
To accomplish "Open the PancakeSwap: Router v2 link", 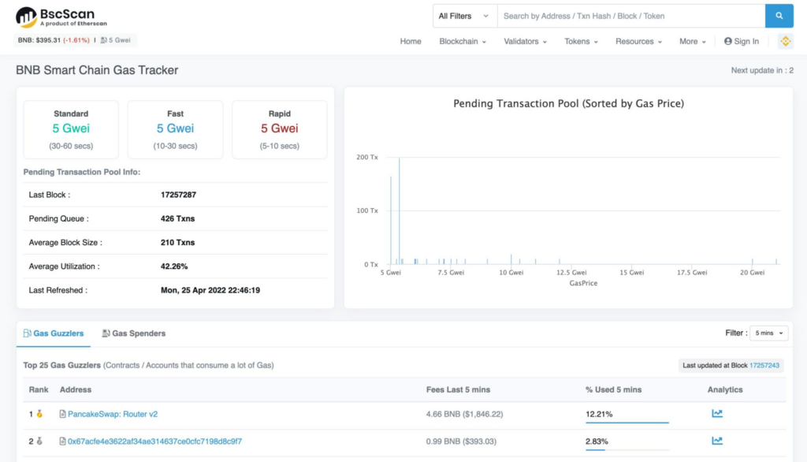I will coord(113,414).
